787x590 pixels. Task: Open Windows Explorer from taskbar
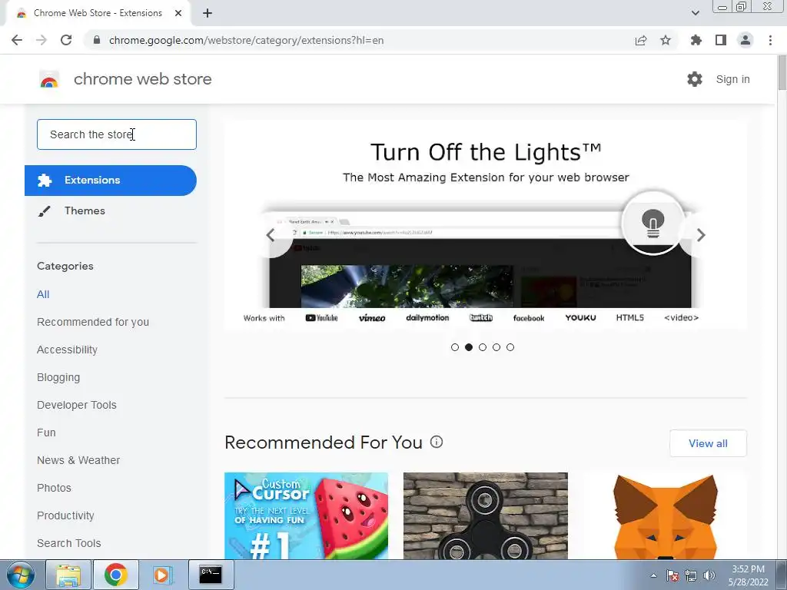[x=68, y=575]
